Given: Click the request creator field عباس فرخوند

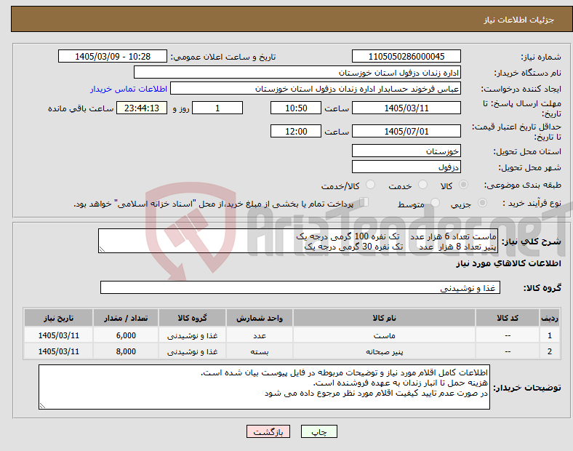Looking at the screenshot, I should point(316,89).
